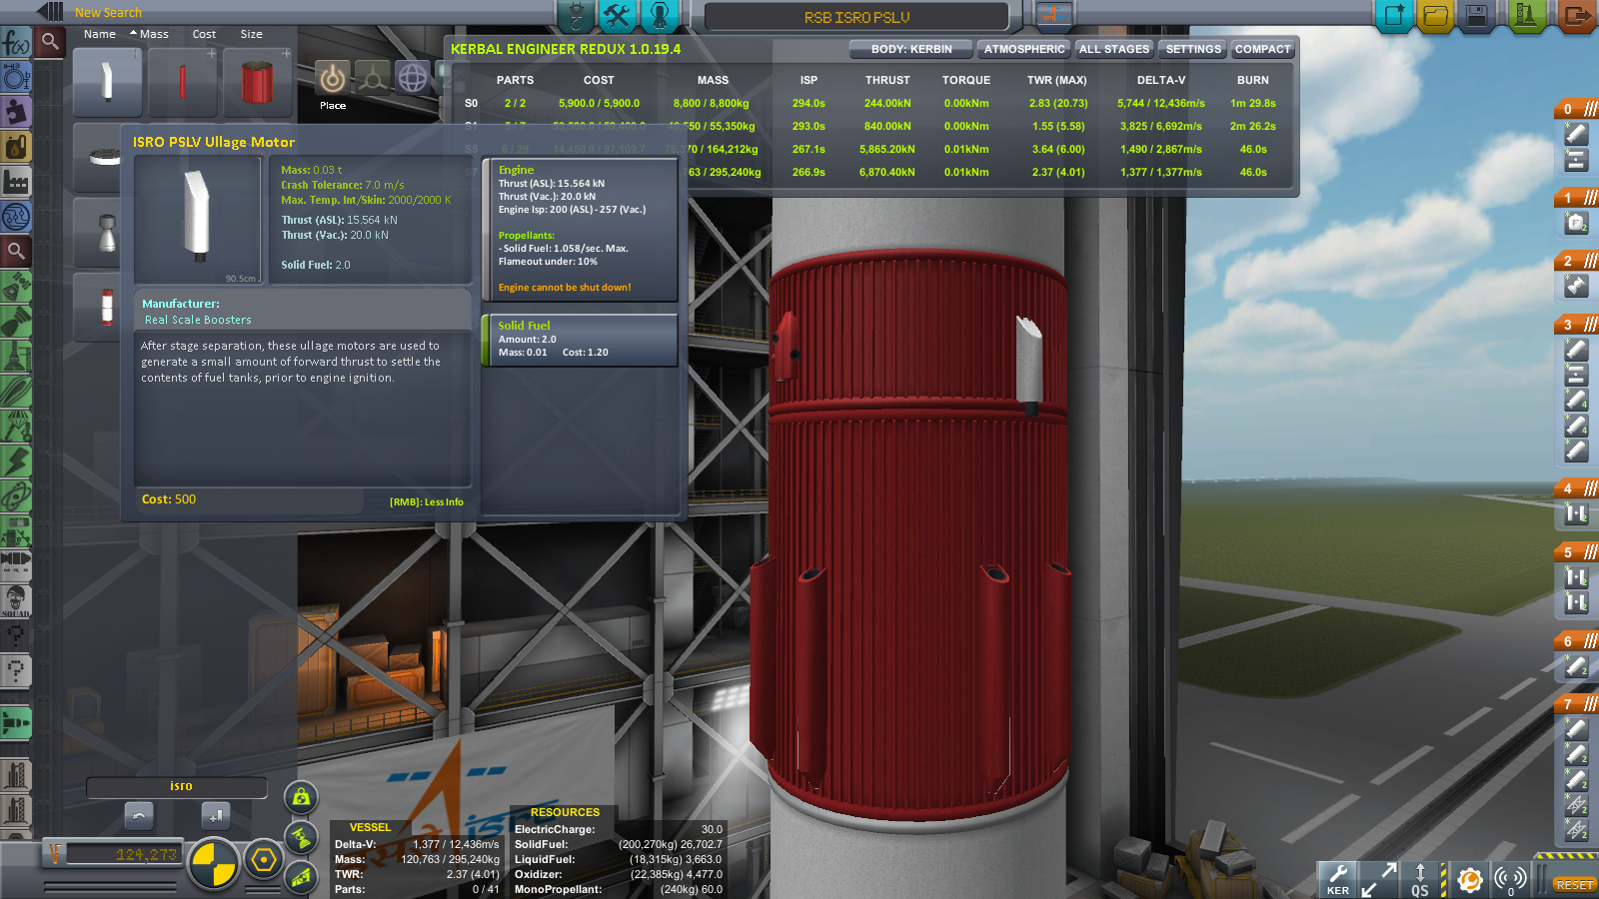Click stage 0 decoupler icon

(x=1576, y=160)
